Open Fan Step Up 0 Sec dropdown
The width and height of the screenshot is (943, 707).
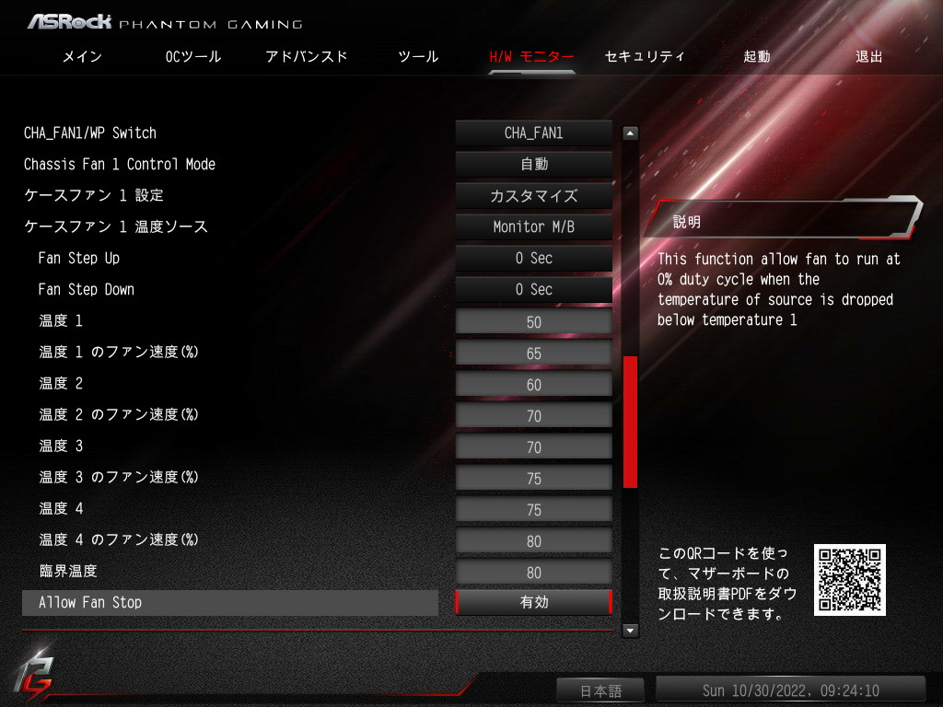[533, 258]
